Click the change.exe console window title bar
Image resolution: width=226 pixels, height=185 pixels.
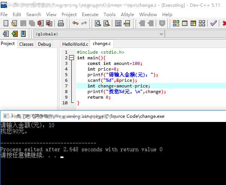(x=113, y=116)
